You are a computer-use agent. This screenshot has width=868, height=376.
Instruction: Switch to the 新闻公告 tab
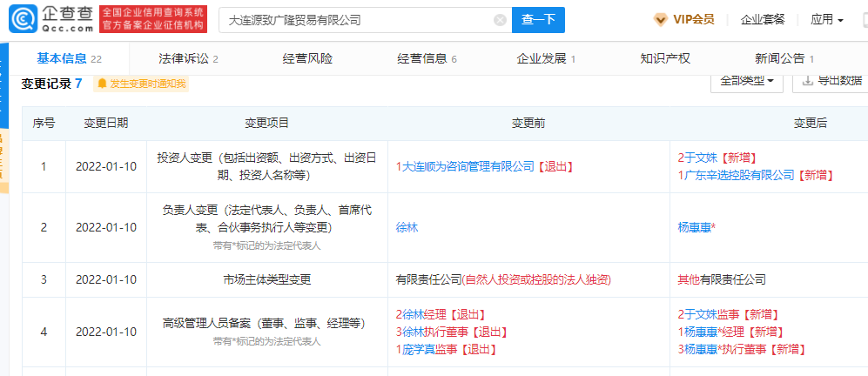click(784, 58)
